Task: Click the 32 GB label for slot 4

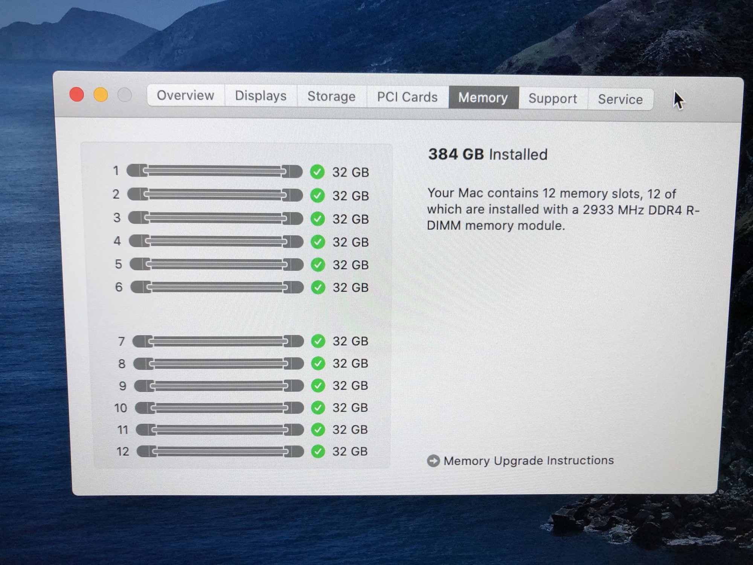Action: 350,242
